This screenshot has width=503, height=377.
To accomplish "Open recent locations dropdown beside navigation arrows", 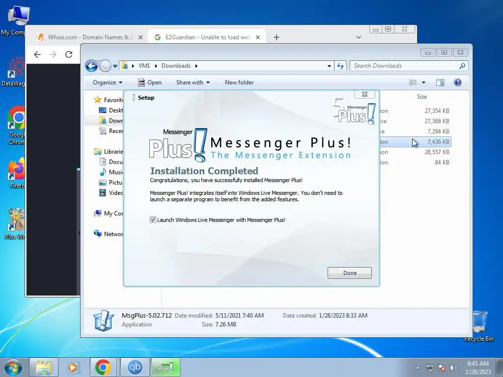I will [115, 66].
